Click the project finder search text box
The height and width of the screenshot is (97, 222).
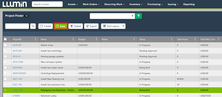[x=17, y=26]
